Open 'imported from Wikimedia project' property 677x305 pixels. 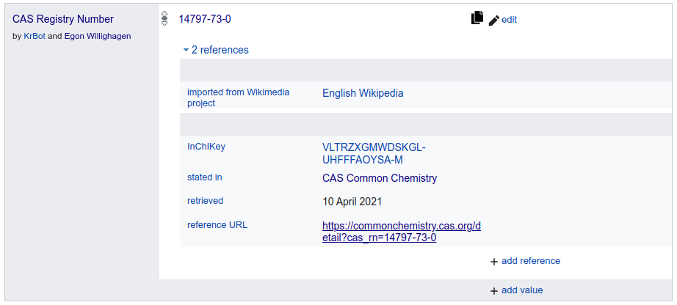(239, 98)
